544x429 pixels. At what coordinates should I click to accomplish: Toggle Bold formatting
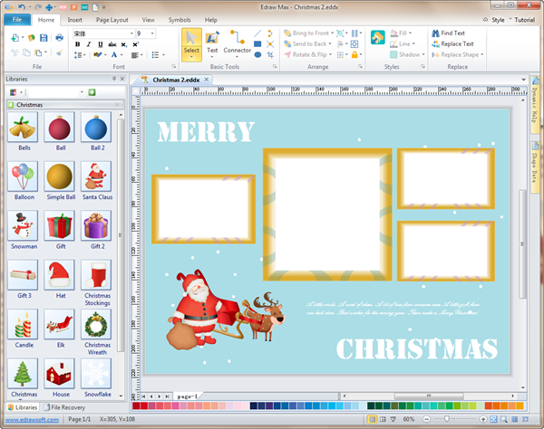(77, 44)
